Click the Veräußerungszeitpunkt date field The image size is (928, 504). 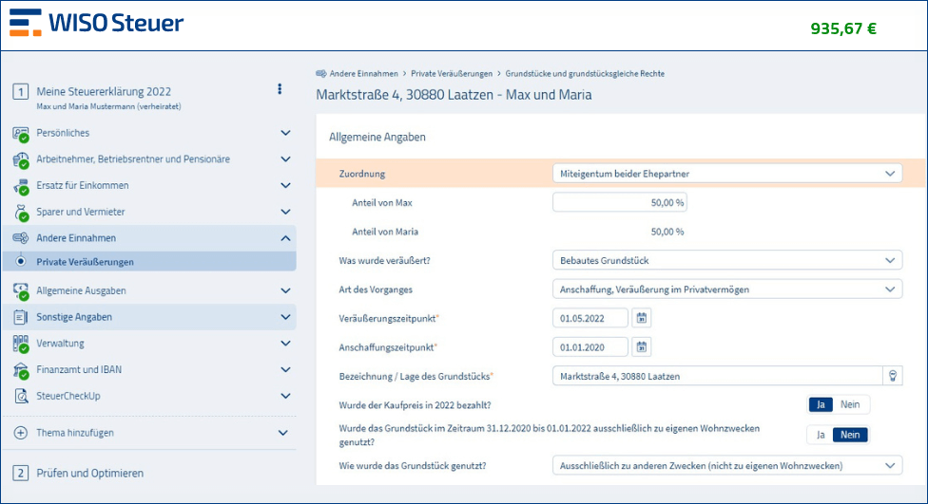click(590, 318)
